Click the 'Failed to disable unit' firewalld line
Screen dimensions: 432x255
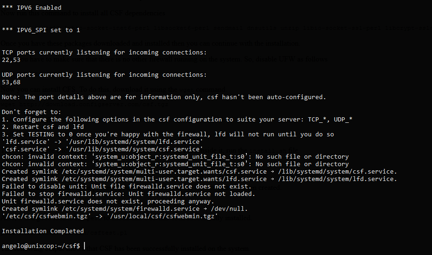click(x=126, y=186)
